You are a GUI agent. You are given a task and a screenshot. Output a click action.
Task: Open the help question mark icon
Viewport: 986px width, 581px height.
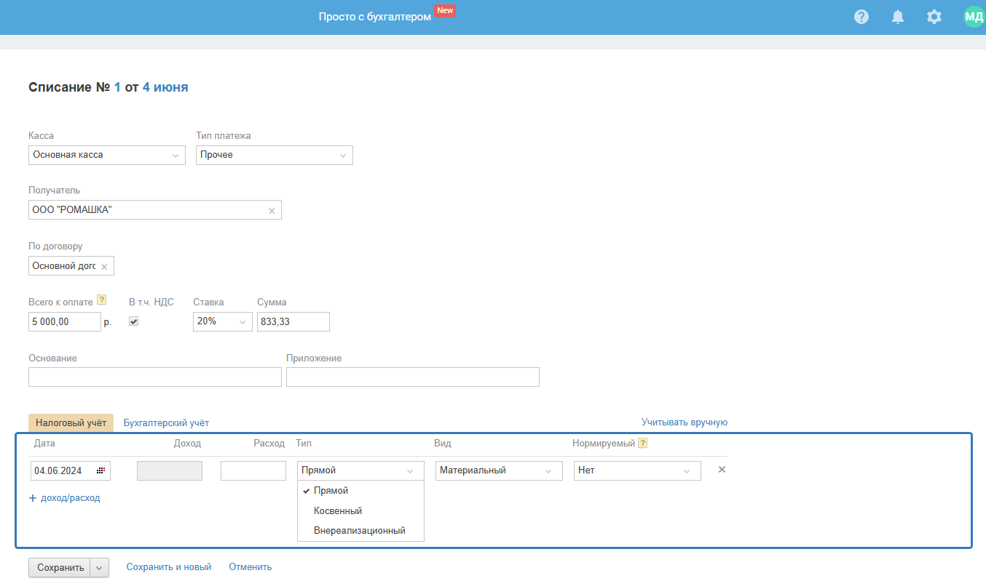(861, 17)
